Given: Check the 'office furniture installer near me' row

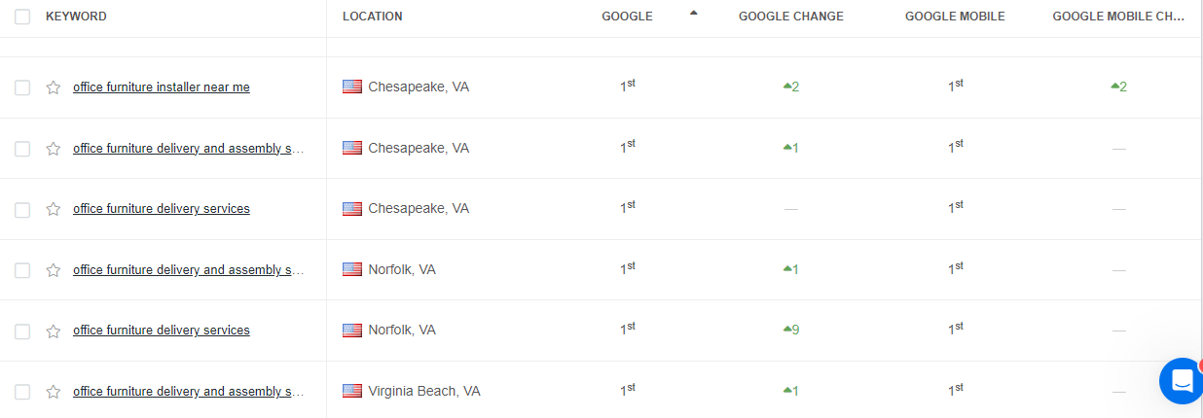Looking at the screenshot, I should [22, 87].
